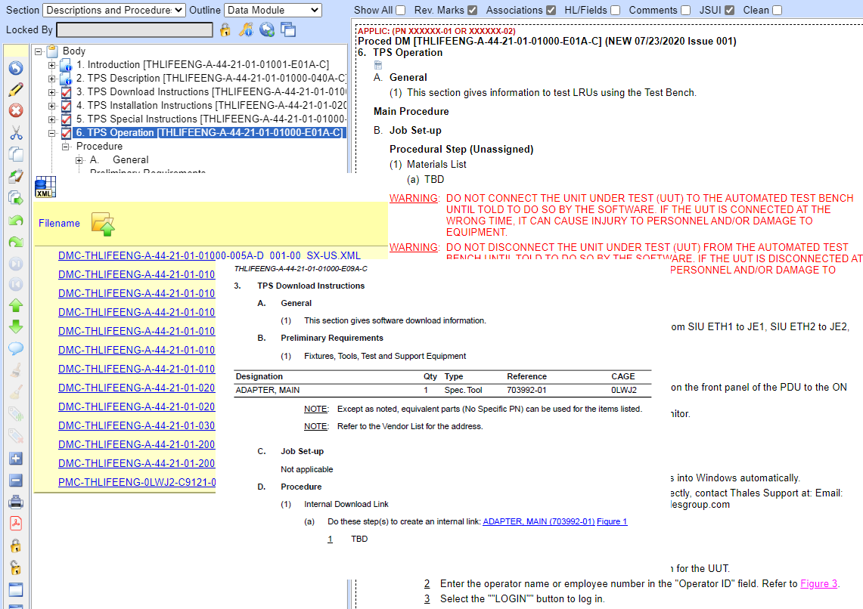Select the Body root tree item
Image resolution: width=863 pixels, height=609 pixels.
[x=74, y=51]
